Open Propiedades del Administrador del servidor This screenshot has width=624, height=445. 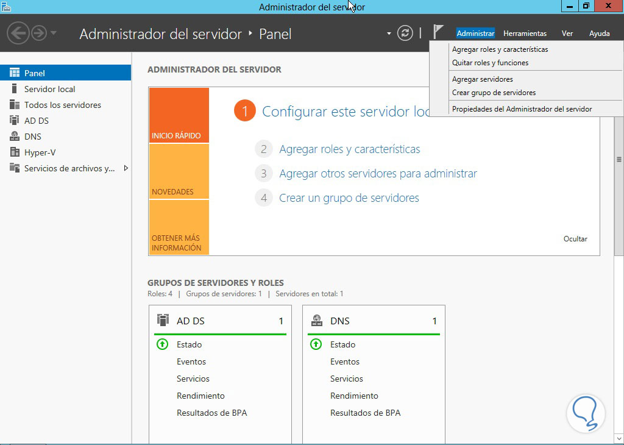[522, 109]
